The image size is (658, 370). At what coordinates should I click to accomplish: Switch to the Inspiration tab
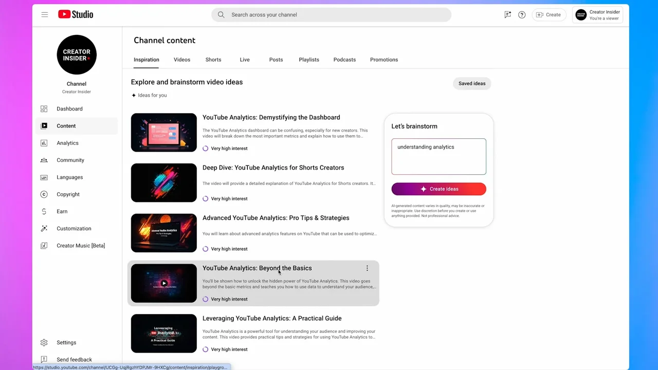(147, 60)
